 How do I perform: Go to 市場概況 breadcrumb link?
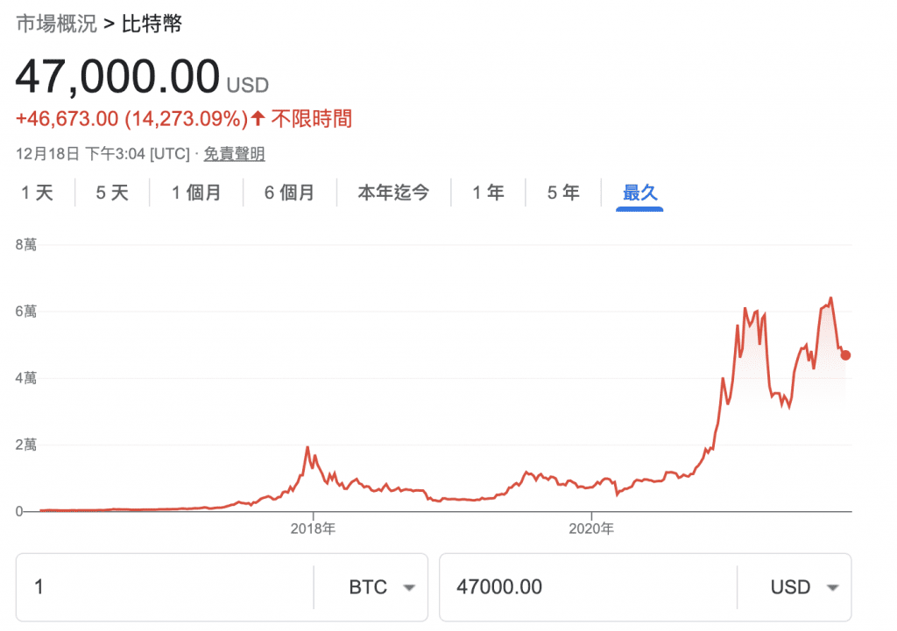(x=56, y=24)
